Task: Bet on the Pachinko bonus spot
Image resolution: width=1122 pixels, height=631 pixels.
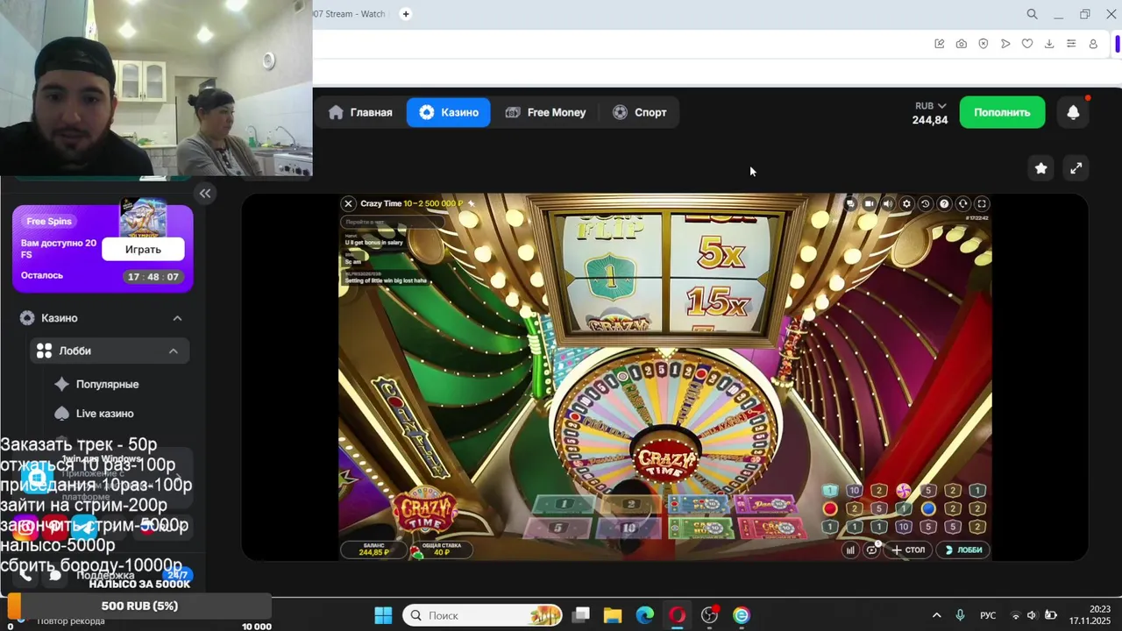Action: coord(767,505)
